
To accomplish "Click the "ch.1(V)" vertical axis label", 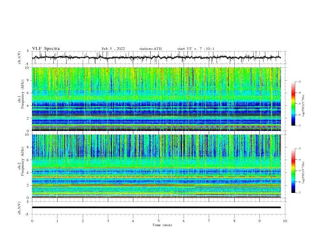I will 19,58.
